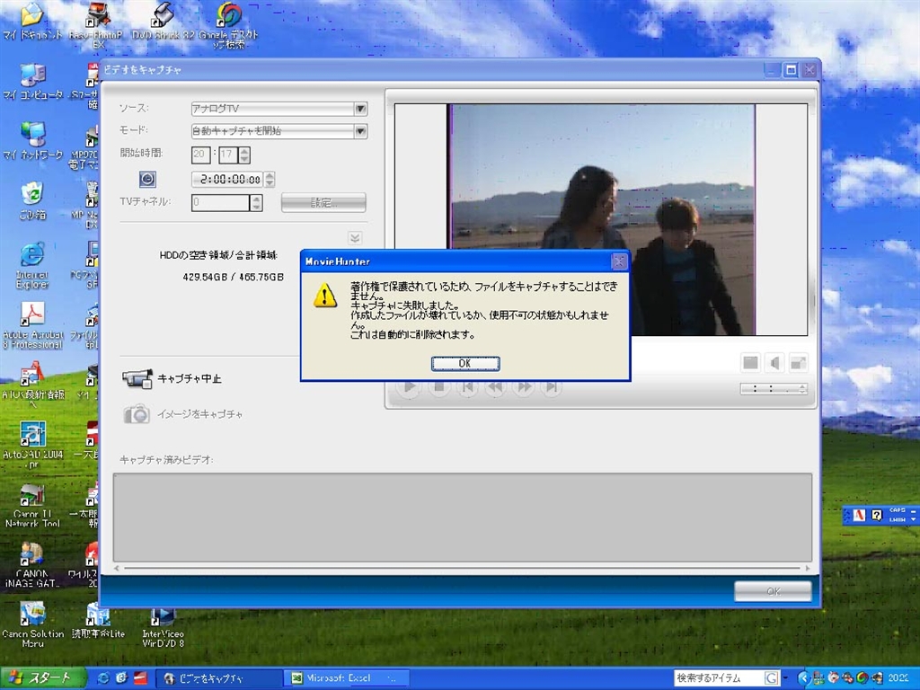Click the 設定 button next to TV channel
Viewport: 920px width, 690px height.
[x=323, y=203]
